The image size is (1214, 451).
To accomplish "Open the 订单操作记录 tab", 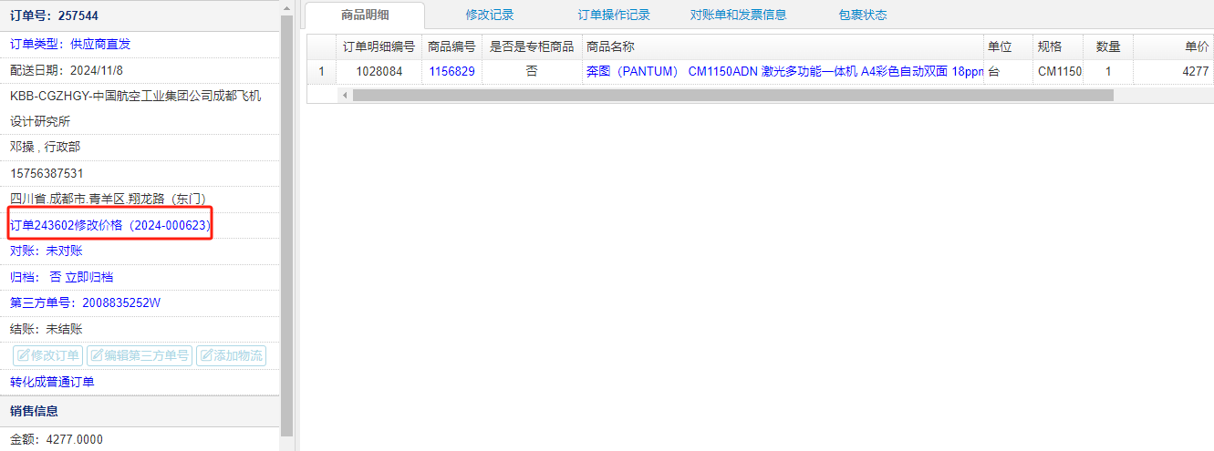I will (x=614, y=15).
